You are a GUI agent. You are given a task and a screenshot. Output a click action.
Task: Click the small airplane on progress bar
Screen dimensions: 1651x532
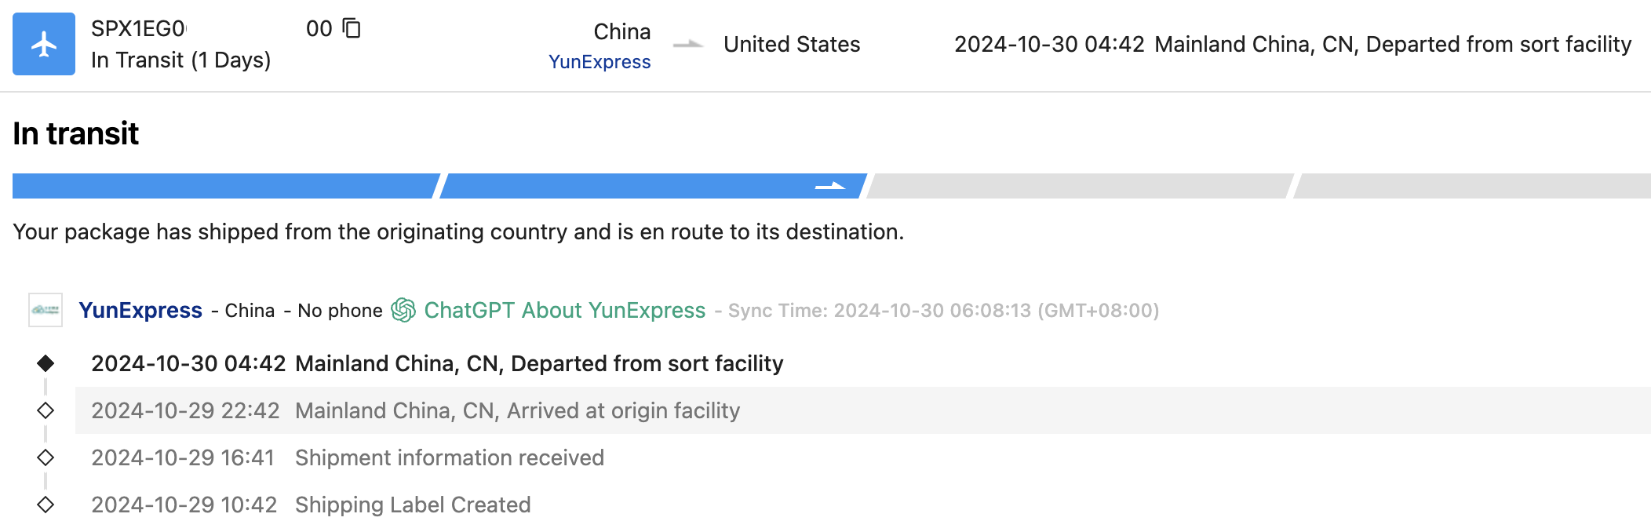point(830,186)
